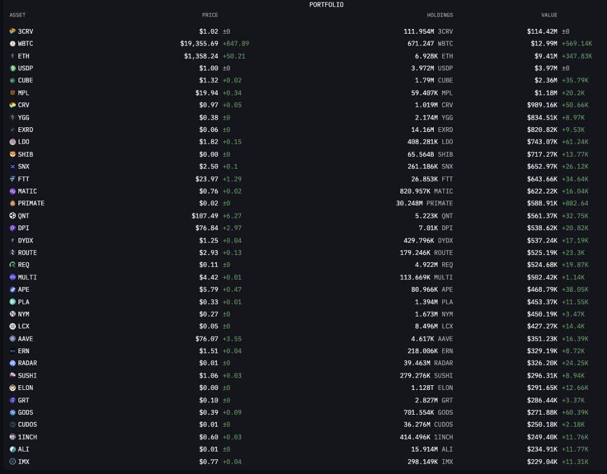Click the AAVE token icon
607x474 pixels.
(x=12, y=338)
